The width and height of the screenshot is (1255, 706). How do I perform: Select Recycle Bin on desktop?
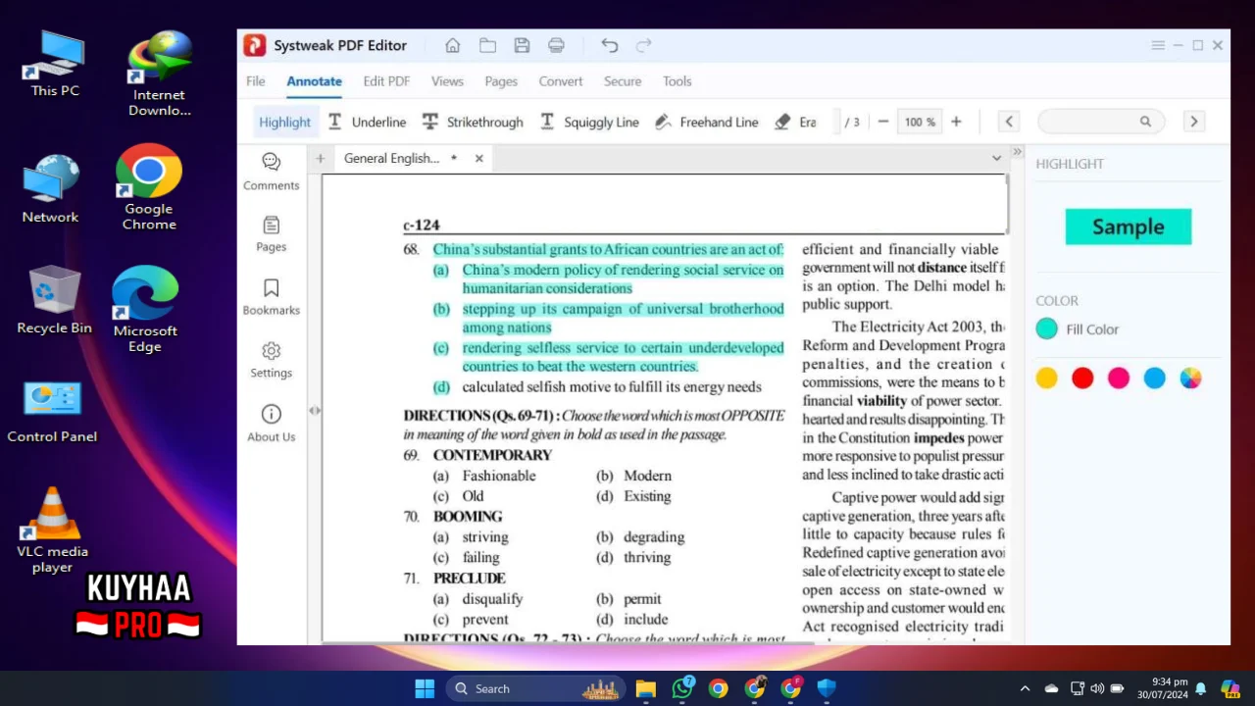(x=54, y=299)
